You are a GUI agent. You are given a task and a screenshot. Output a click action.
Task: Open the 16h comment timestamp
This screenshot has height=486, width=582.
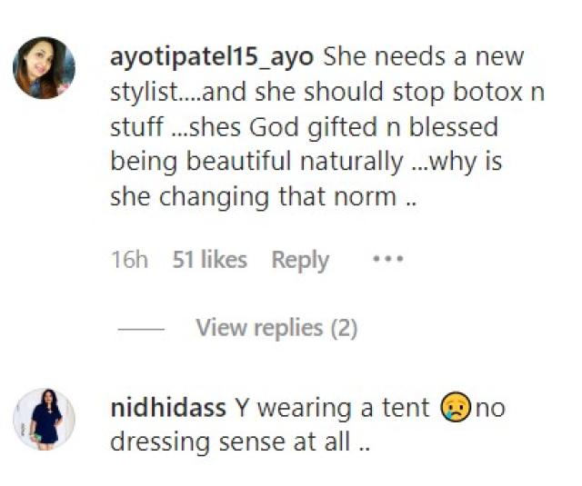pyautogui.click(x=129, y=260)
